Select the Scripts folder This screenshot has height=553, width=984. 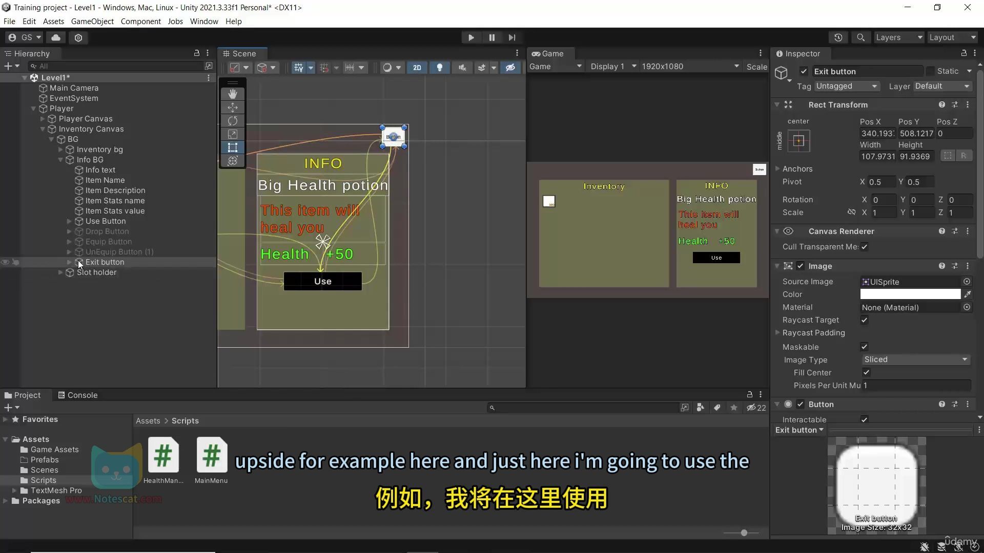pos(43,480)
